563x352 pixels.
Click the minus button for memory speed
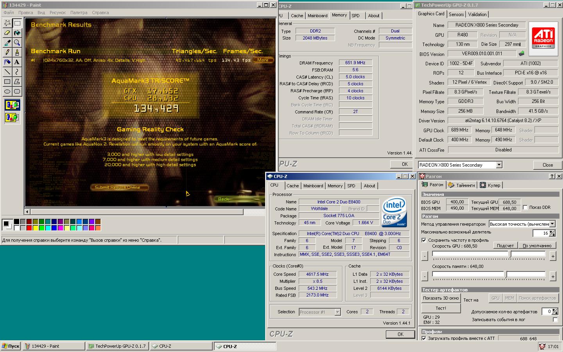(x=425, y=276)
